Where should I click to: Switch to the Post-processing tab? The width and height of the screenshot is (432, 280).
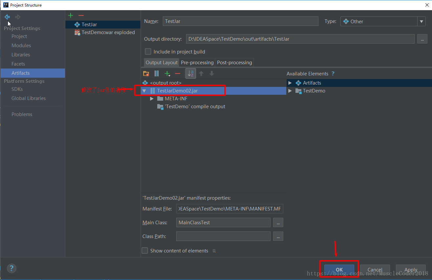[234, 63]
